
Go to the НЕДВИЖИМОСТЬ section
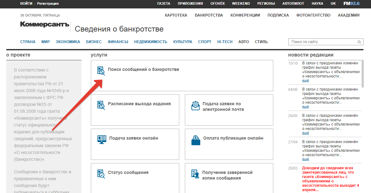[151, 42]
